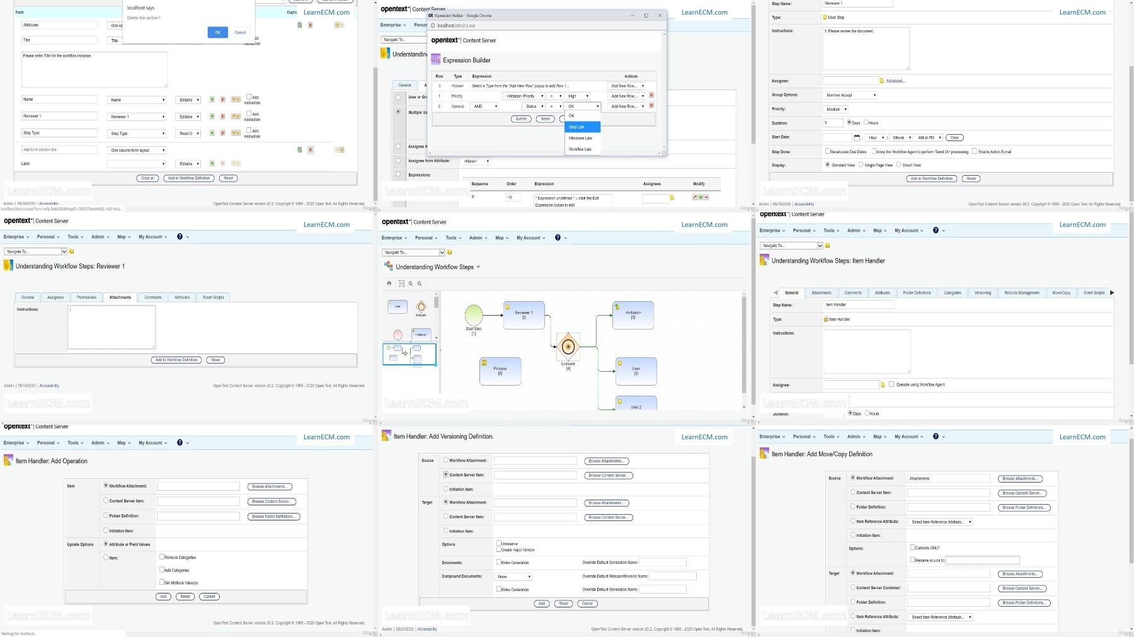This screenshot has height=637, width=1134.
Task: Click the Duration number field
Action: point(833,123)
